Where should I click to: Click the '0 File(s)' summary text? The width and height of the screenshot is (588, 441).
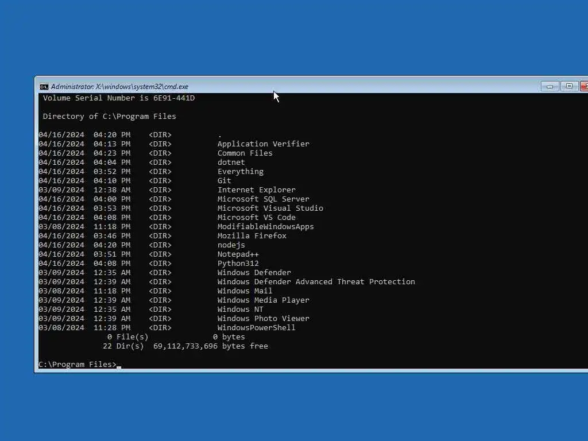128,337
